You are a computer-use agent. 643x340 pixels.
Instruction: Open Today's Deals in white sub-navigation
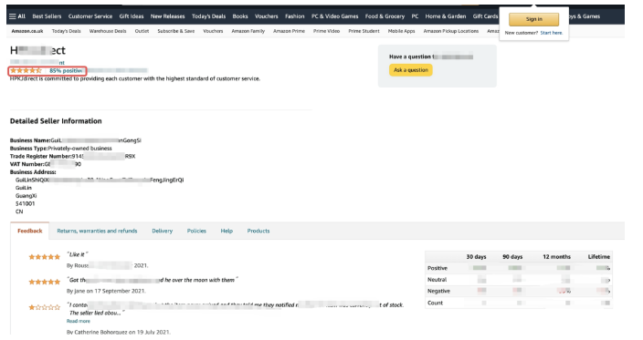(66, 31)
